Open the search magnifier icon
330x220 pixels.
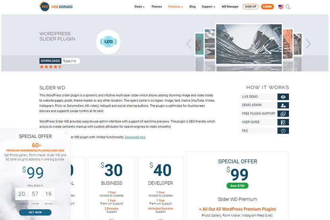point(288,7)
